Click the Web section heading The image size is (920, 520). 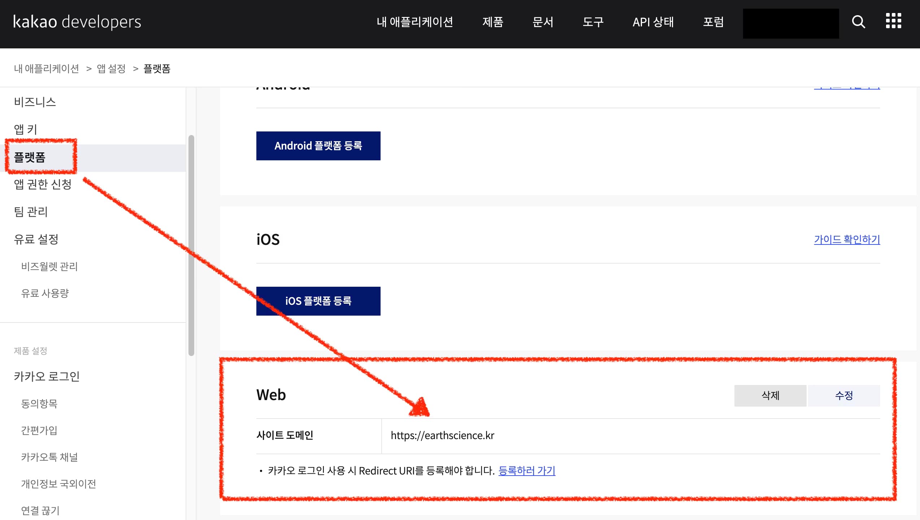pos(271,395)
